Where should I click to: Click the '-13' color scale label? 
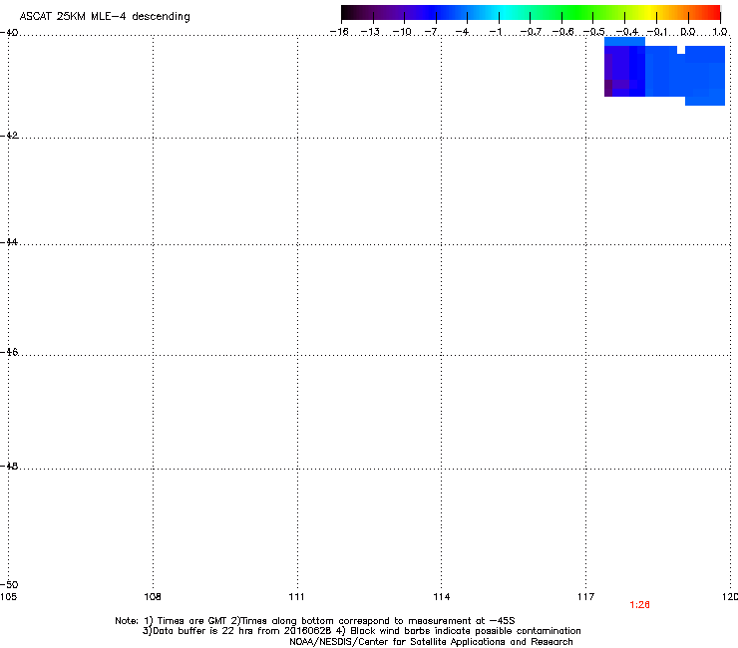[x=370, y=32]
